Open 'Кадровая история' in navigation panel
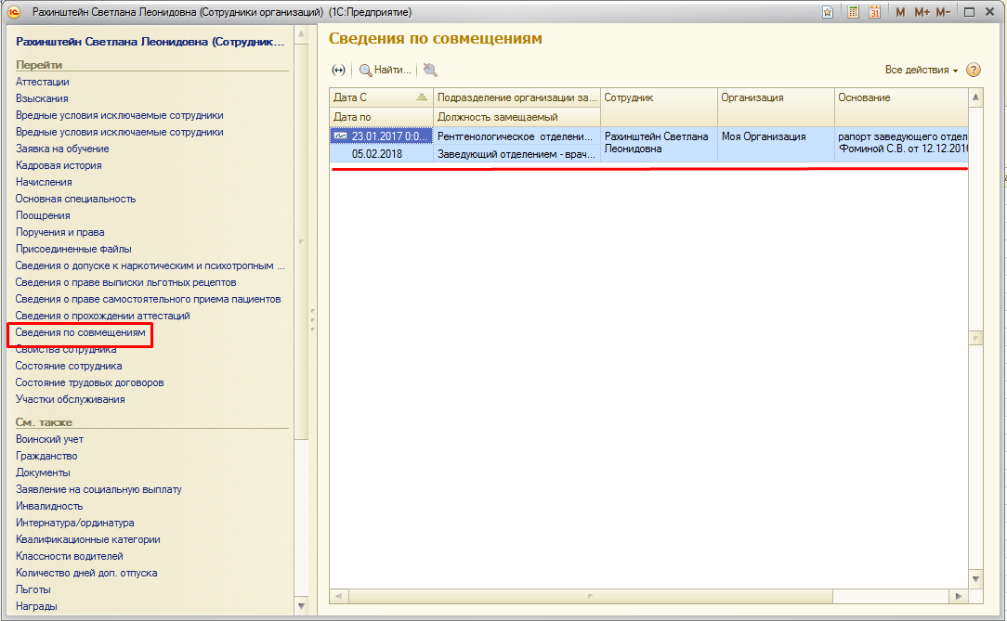1007x621 pixels. (x=59, y=165)
